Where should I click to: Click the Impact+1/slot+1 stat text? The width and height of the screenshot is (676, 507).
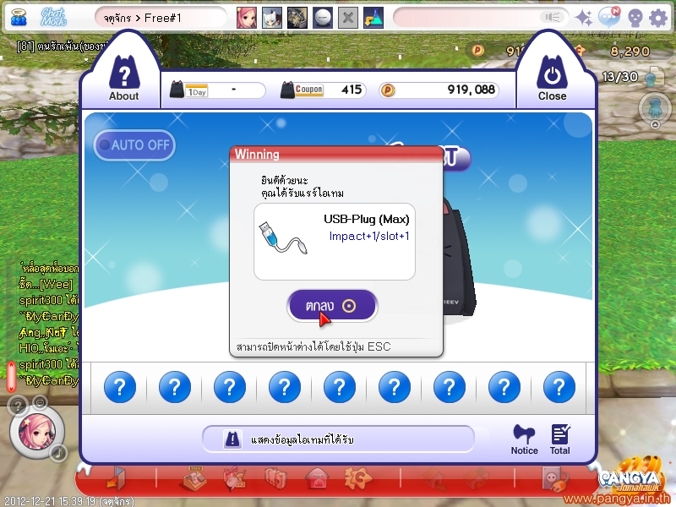369,237
